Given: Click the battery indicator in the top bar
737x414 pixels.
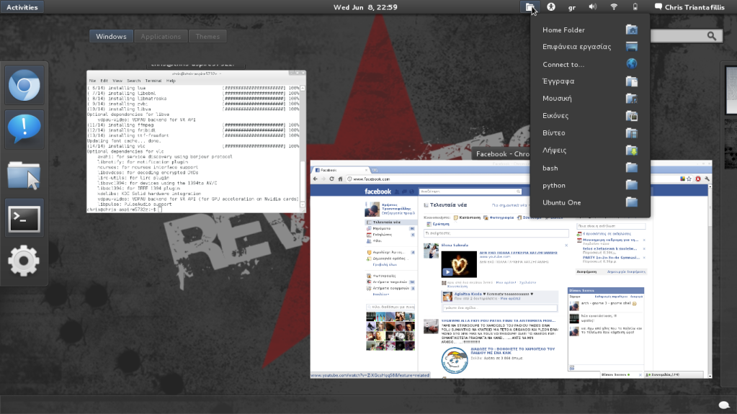Looking at the screenshot, I should 635,7.
